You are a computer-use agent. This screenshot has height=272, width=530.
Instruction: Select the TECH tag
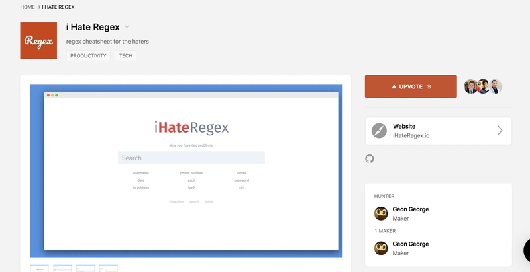(x=126, y=56)
